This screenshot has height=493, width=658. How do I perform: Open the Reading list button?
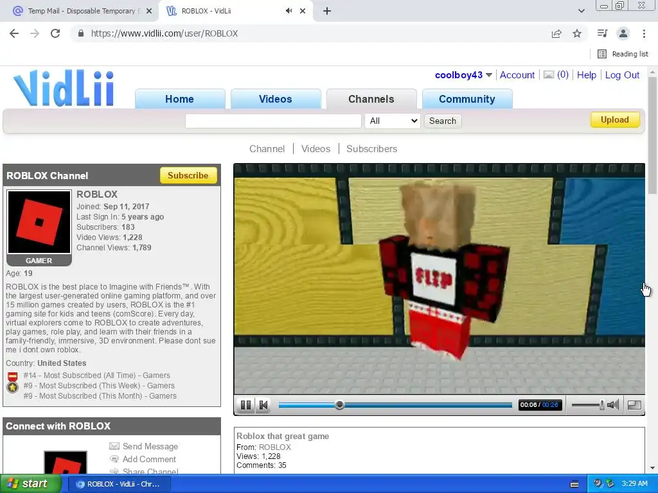[623, 54]
